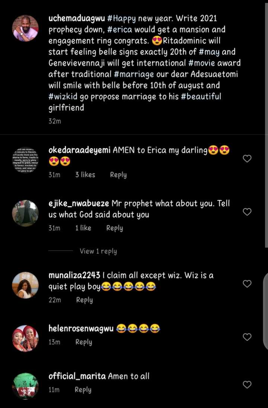
Task: Like okedaraadeyemi's comment with the heart
Action: pyautogui.click(x=247, y=159)
